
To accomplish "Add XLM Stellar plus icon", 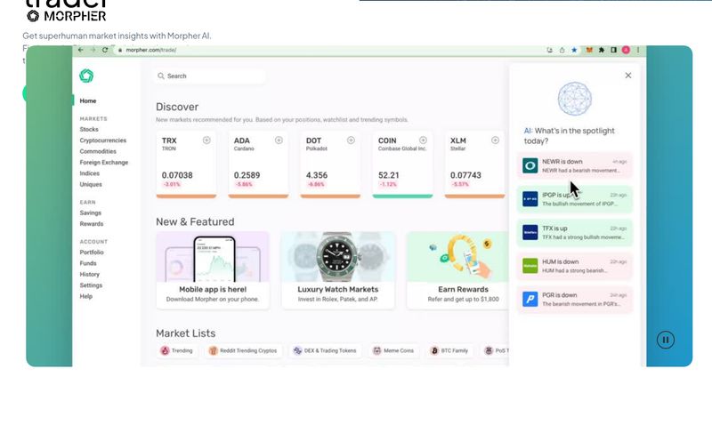I will pos(496,140).
